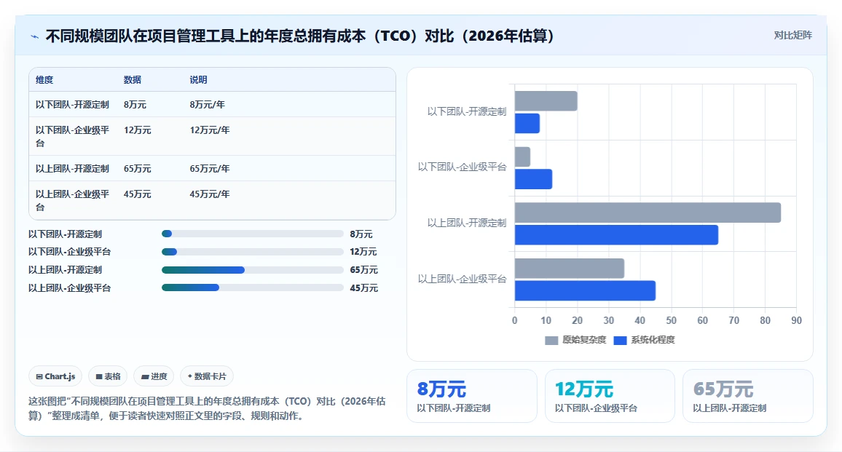Image resolution: width=842 pixels, height=452 pixels.
Task: Select the 表格 tag chip
Action: (108, 376)
